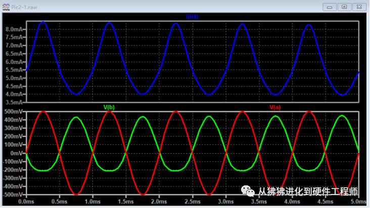Click the 2.5ms time axis label
The image size is (370, 208).
coord(193,201)
